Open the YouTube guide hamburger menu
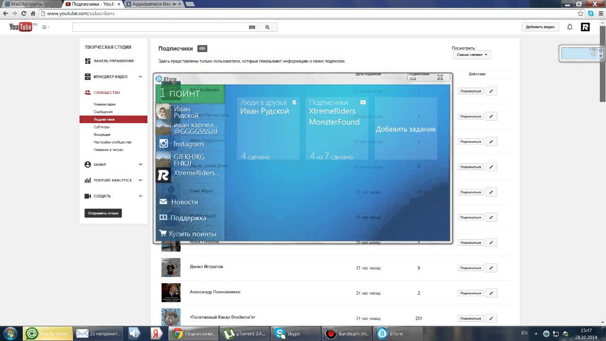The height and width of the screenshot is (341, 606). tap(45, 27)
